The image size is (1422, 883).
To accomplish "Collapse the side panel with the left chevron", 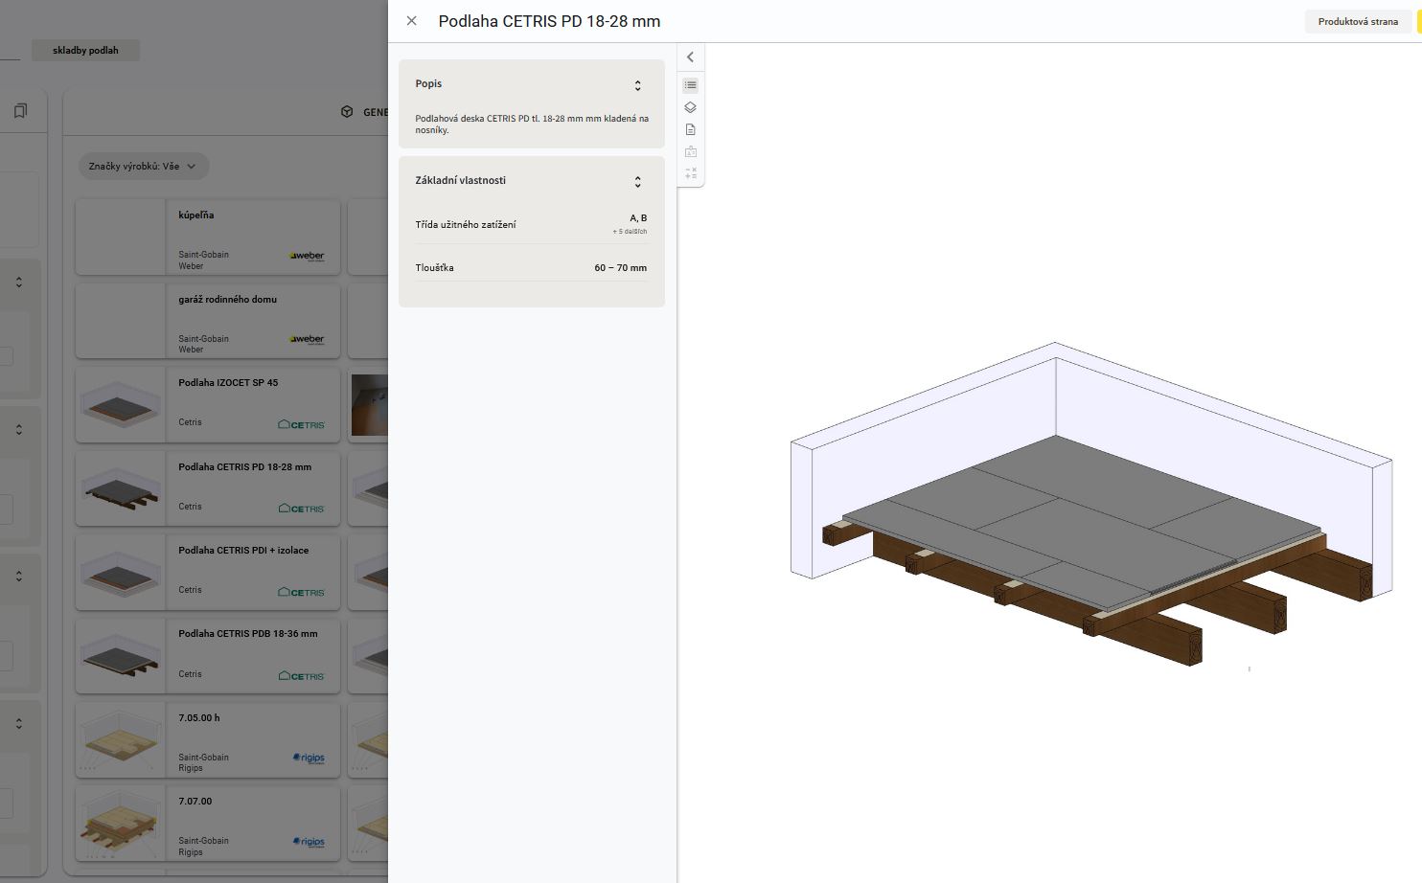I will [x=690, y=57].
